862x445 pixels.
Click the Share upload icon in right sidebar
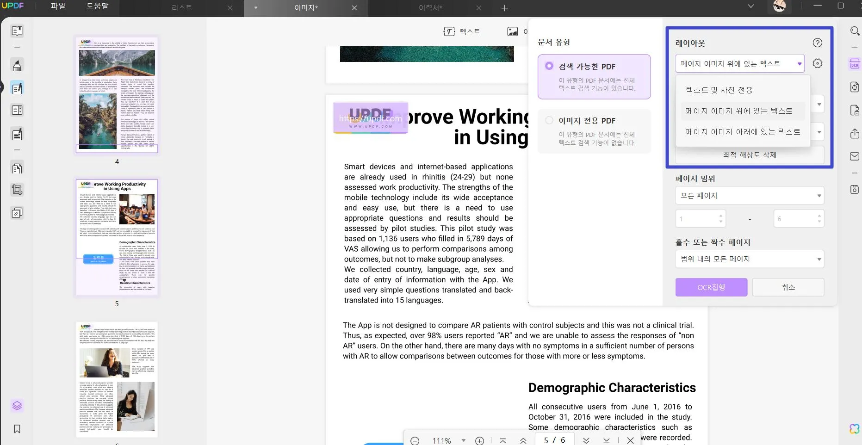point(855,133)
